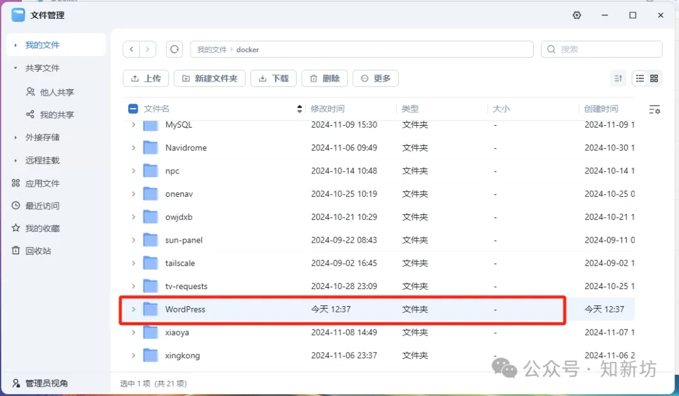Expand the sun-panel folder row
Screen dimensions: 679x396
click(133, 239)
